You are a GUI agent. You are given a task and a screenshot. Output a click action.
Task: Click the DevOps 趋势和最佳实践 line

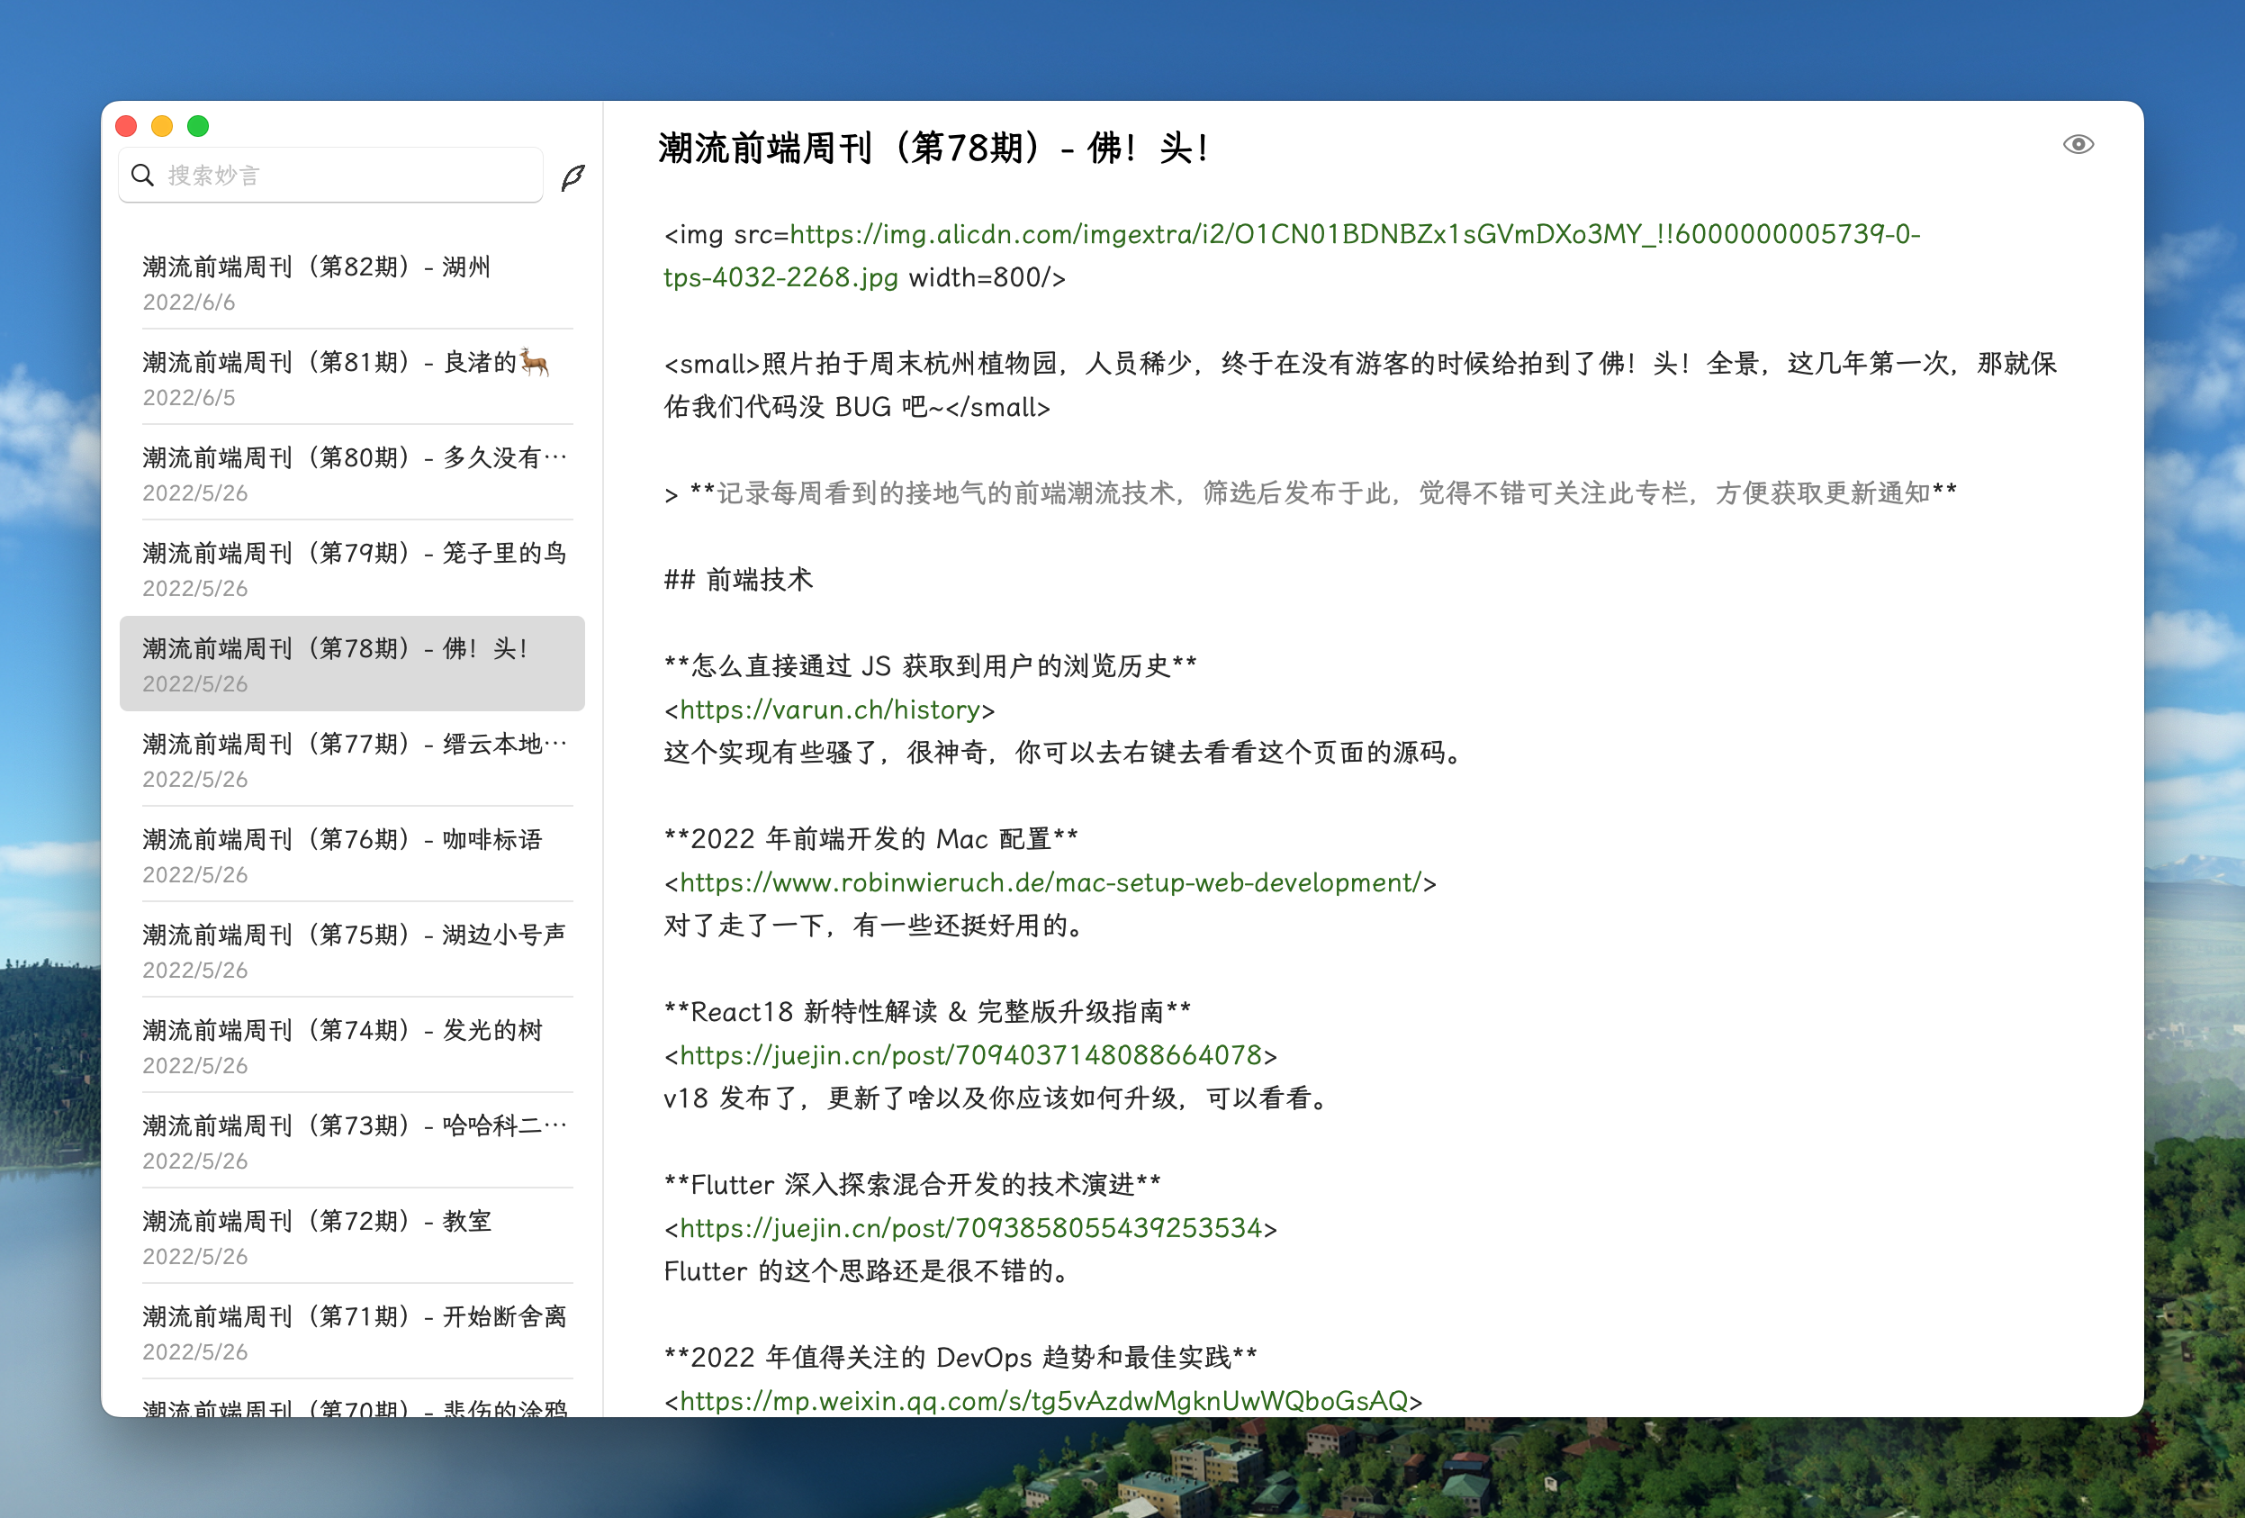[x=960, y=1358]
